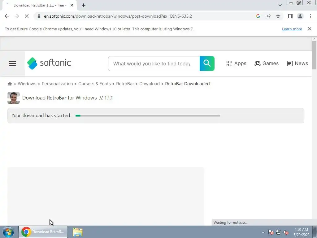Share this page via the share icon
Viewport: 317px width, 238px height.
coord(268,16)
